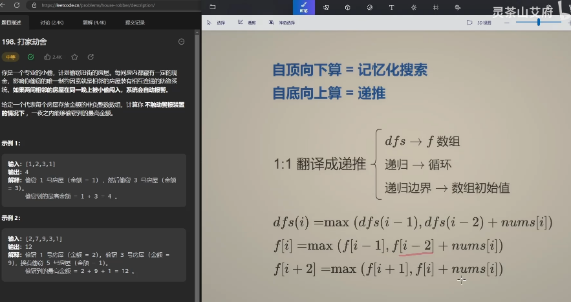
Task: Click the 示例 1 heading
Action: 11,144
